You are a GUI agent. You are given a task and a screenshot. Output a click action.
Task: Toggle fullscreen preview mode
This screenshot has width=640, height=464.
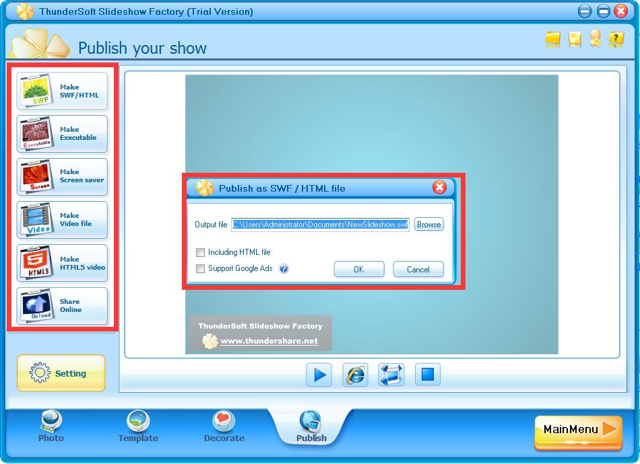(391, 375)
